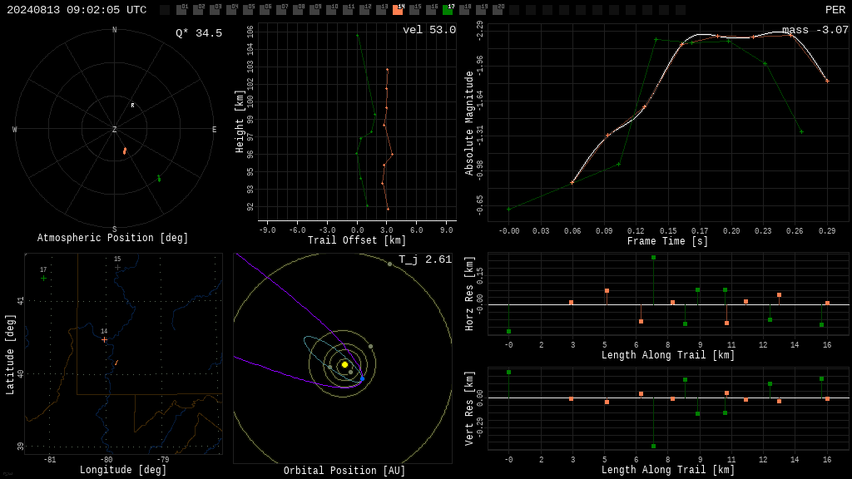The height and width of the screenshot is (479, 852).
Task: Click the vel 53.0 label
Action: coord(429,30)
